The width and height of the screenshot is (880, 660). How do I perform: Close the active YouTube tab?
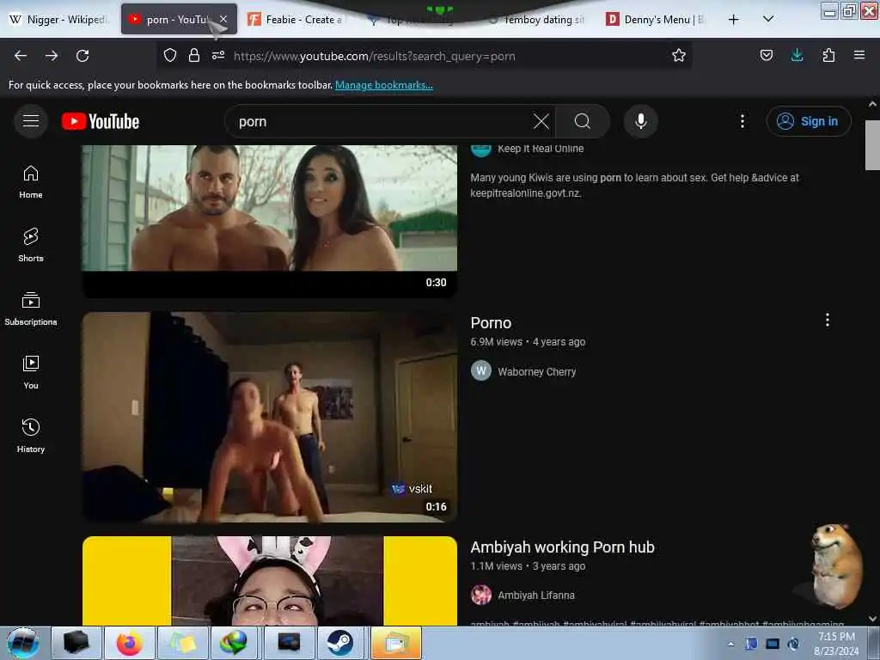tap(223, 19)
